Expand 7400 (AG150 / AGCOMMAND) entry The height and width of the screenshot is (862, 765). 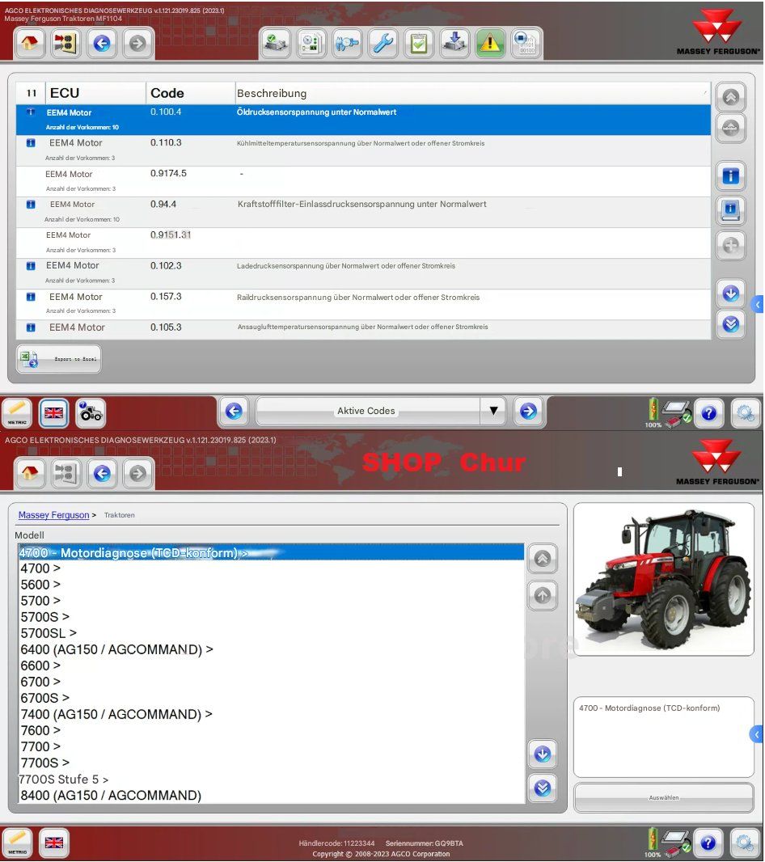[x=117, y=714]
